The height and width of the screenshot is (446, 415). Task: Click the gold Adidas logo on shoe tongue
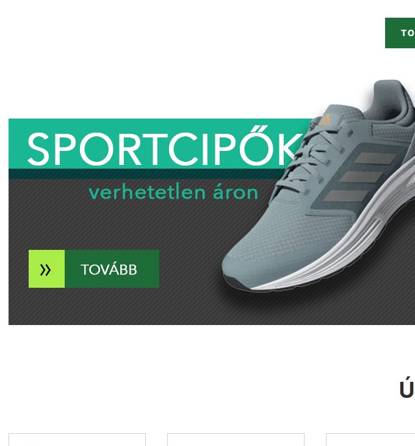tap(326, 120)
